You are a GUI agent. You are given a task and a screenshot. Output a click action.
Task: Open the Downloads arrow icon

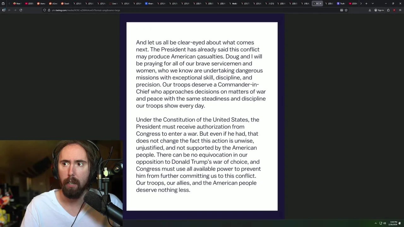pyautogui.click(x=370, y=10)
